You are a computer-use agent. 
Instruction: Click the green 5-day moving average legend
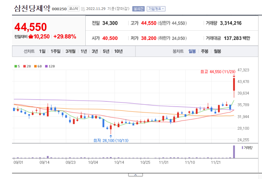pos(17,66)
